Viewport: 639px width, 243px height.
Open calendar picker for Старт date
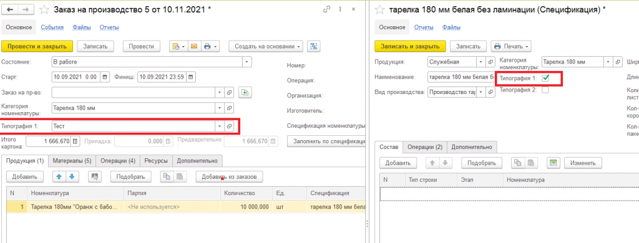click(x=105, y=77)
